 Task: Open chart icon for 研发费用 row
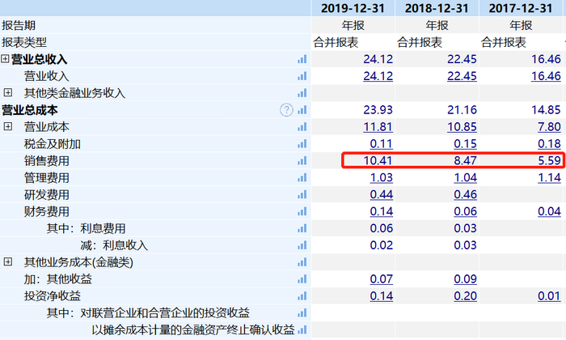pyautogui.click(x=302, y=195)
